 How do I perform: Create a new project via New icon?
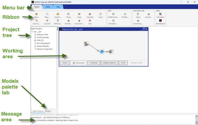click(47, 14)
